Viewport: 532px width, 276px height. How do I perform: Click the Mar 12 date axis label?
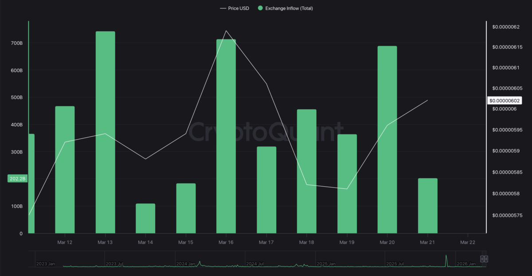point(65,242)
